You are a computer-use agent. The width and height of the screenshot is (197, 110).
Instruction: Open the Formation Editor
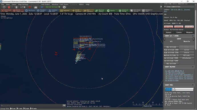click(x=53, y=10)
